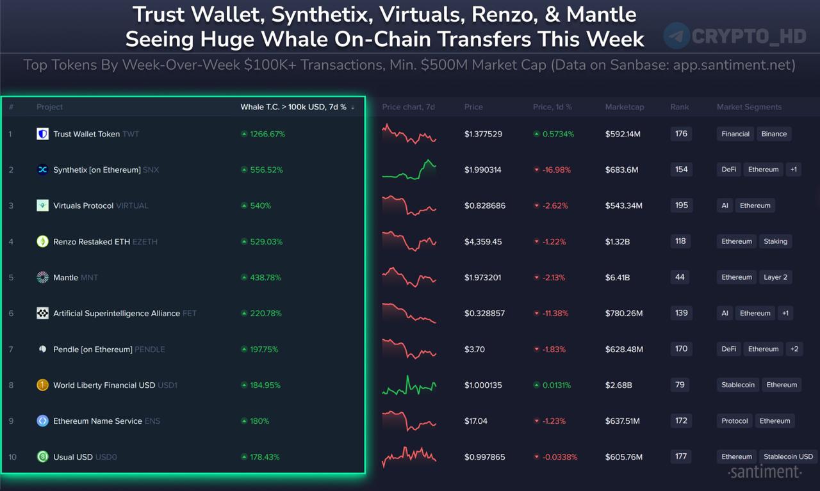The width and height of the screenshot is (820, 491).
Task: Click the 'Price chart, 7d' column header
Action: click(409, 107)
